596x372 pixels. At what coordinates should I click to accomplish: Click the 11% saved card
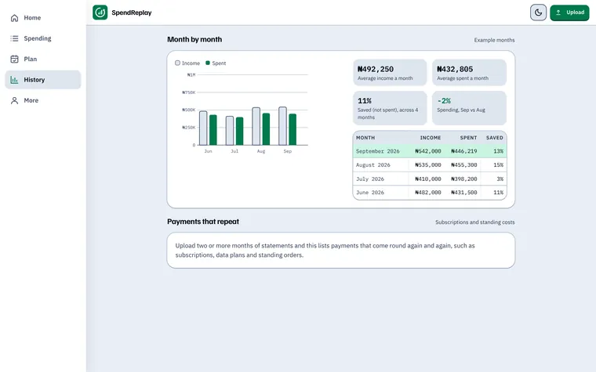coord(390,108)
